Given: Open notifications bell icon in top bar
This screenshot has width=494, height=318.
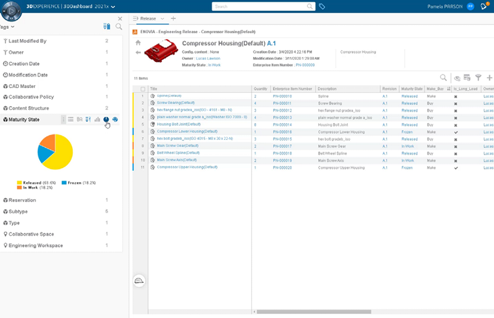Looking at the screenshot, I should [x=484, y=6].
